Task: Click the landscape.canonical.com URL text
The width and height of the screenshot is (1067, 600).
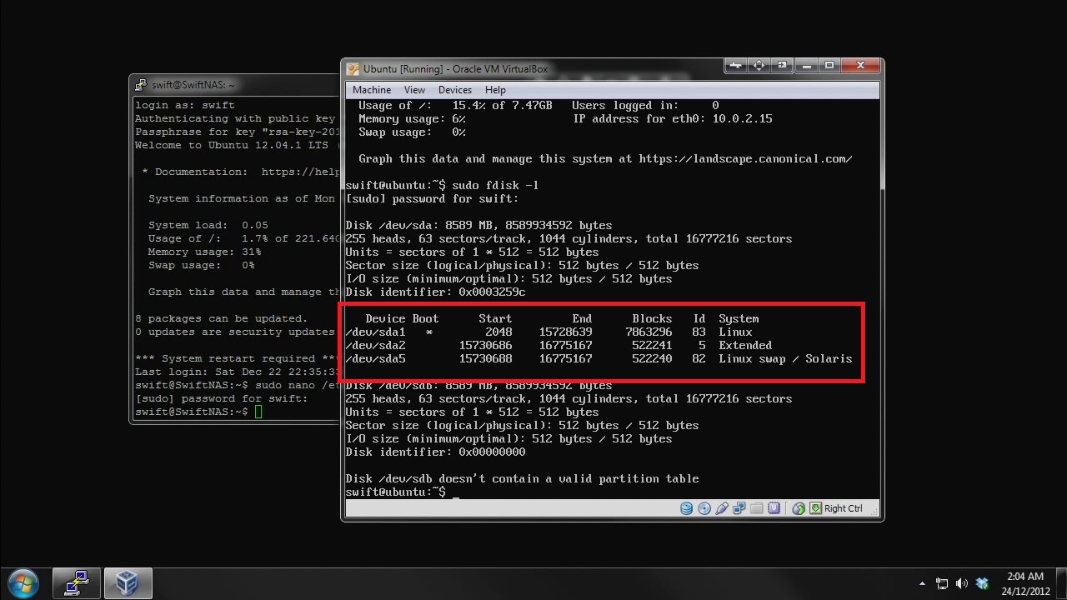Action: click(x=745, y=158)
